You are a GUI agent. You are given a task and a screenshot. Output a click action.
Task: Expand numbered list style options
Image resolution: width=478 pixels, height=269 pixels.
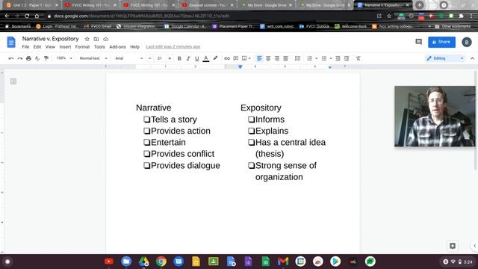coord(317,58)
